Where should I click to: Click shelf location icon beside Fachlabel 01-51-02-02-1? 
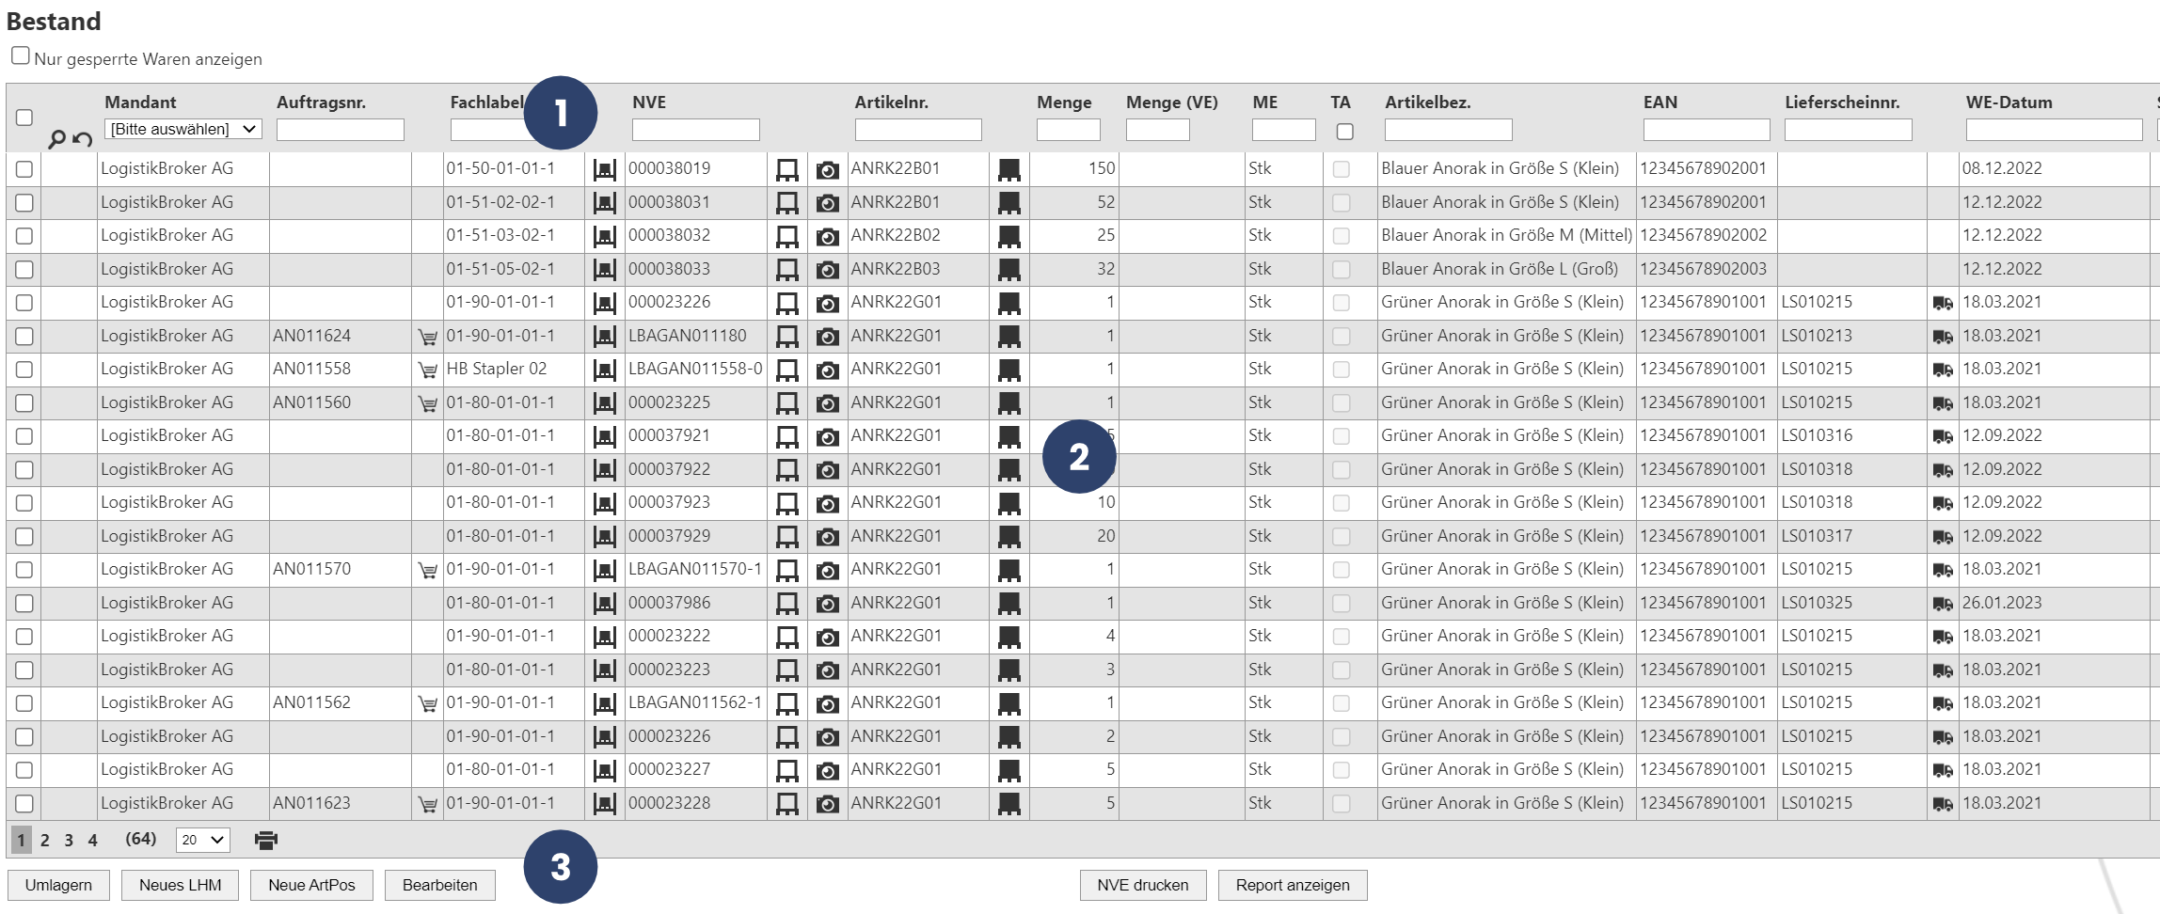604,203
